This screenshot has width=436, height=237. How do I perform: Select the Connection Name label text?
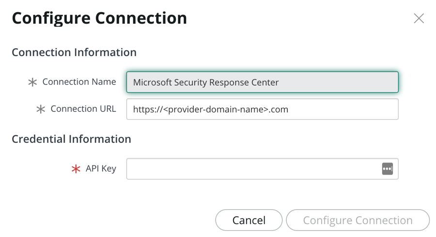tap(79, 82)
